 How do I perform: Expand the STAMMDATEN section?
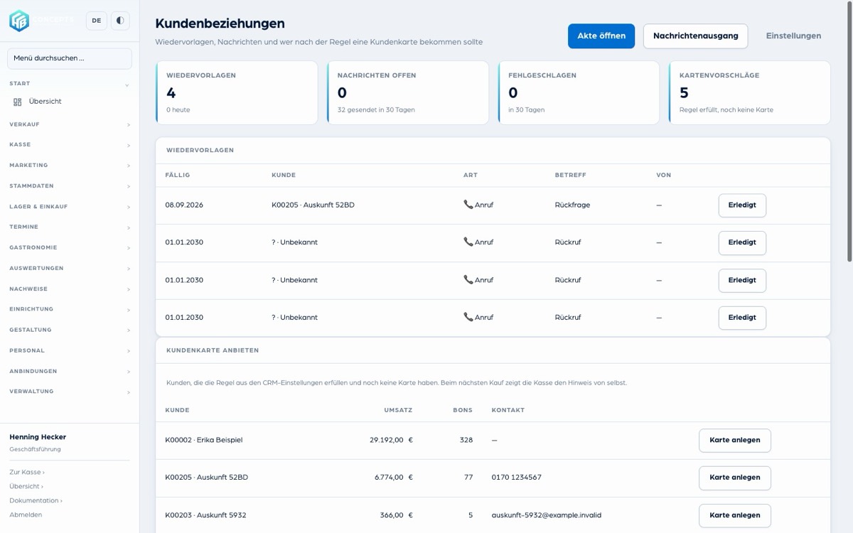70,186
